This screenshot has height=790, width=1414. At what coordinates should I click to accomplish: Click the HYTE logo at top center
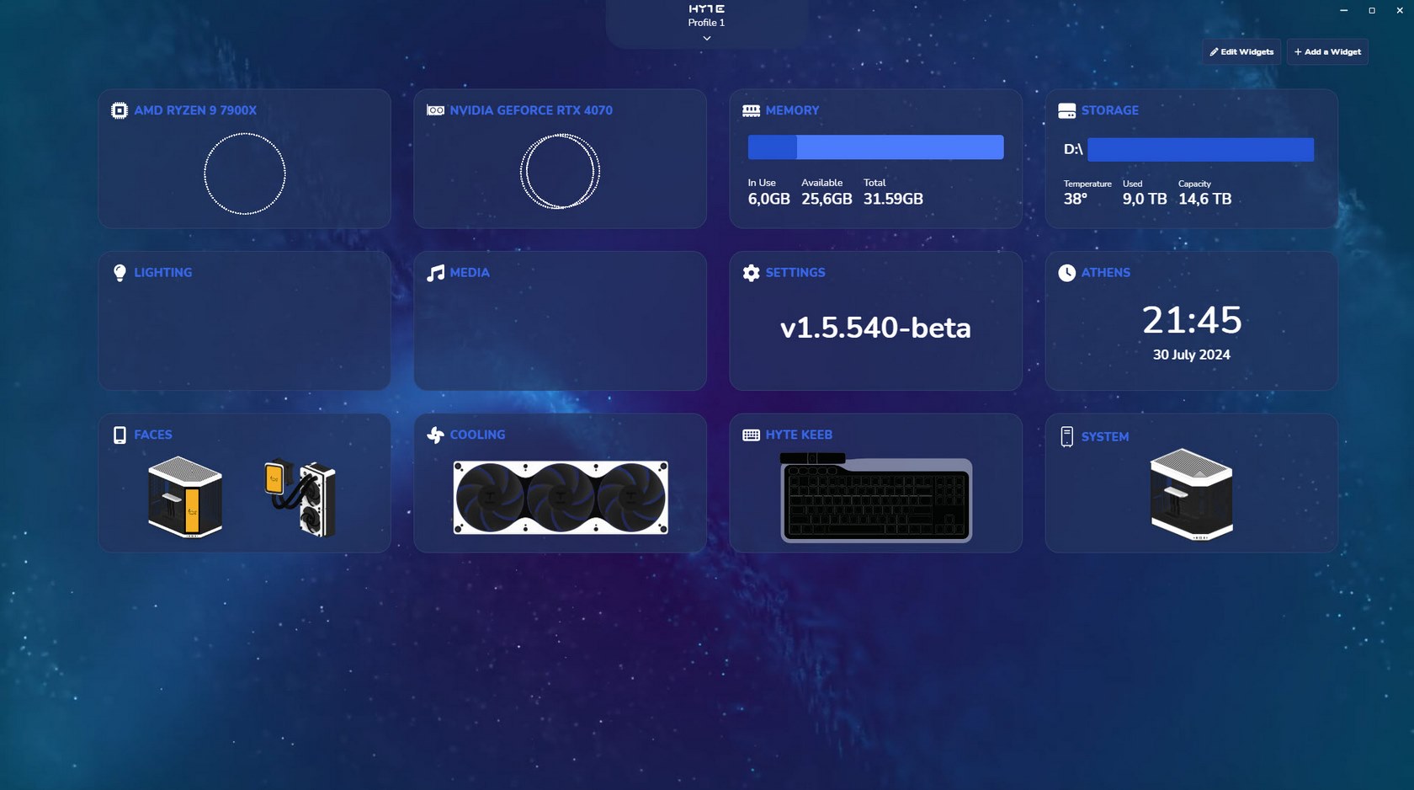(706, 8)
